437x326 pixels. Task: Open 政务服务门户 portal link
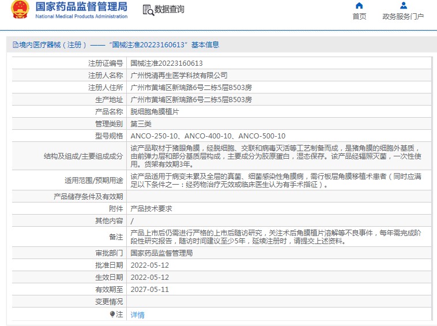click(403, 17)
